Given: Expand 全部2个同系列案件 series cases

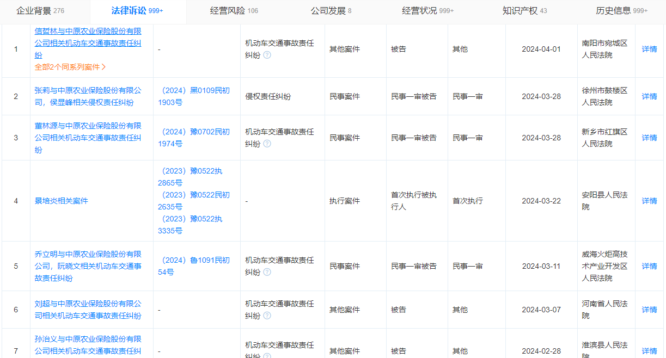Looking at the screenshot, I should click(x=70, y=67).
